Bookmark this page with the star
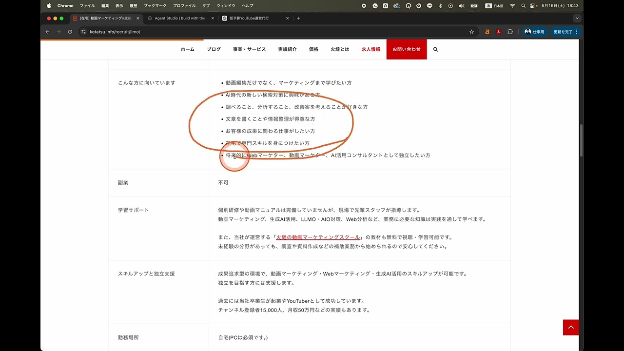 471,32
